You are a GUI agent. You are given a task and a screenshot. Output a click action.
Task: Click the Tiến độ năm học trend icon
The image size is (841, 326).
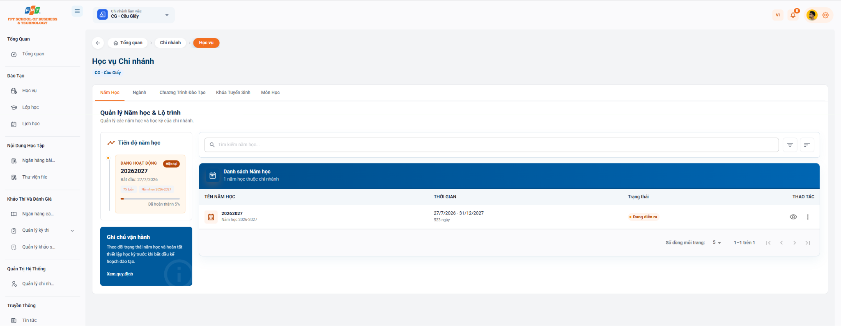click(x=111, y=143)
